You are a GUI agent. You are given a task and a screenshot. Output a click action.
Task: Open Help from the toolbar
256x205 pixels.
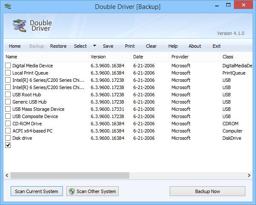pos(173,46)
